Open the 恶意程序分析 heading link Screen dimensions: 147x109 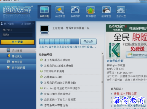[x=115, y=61]
